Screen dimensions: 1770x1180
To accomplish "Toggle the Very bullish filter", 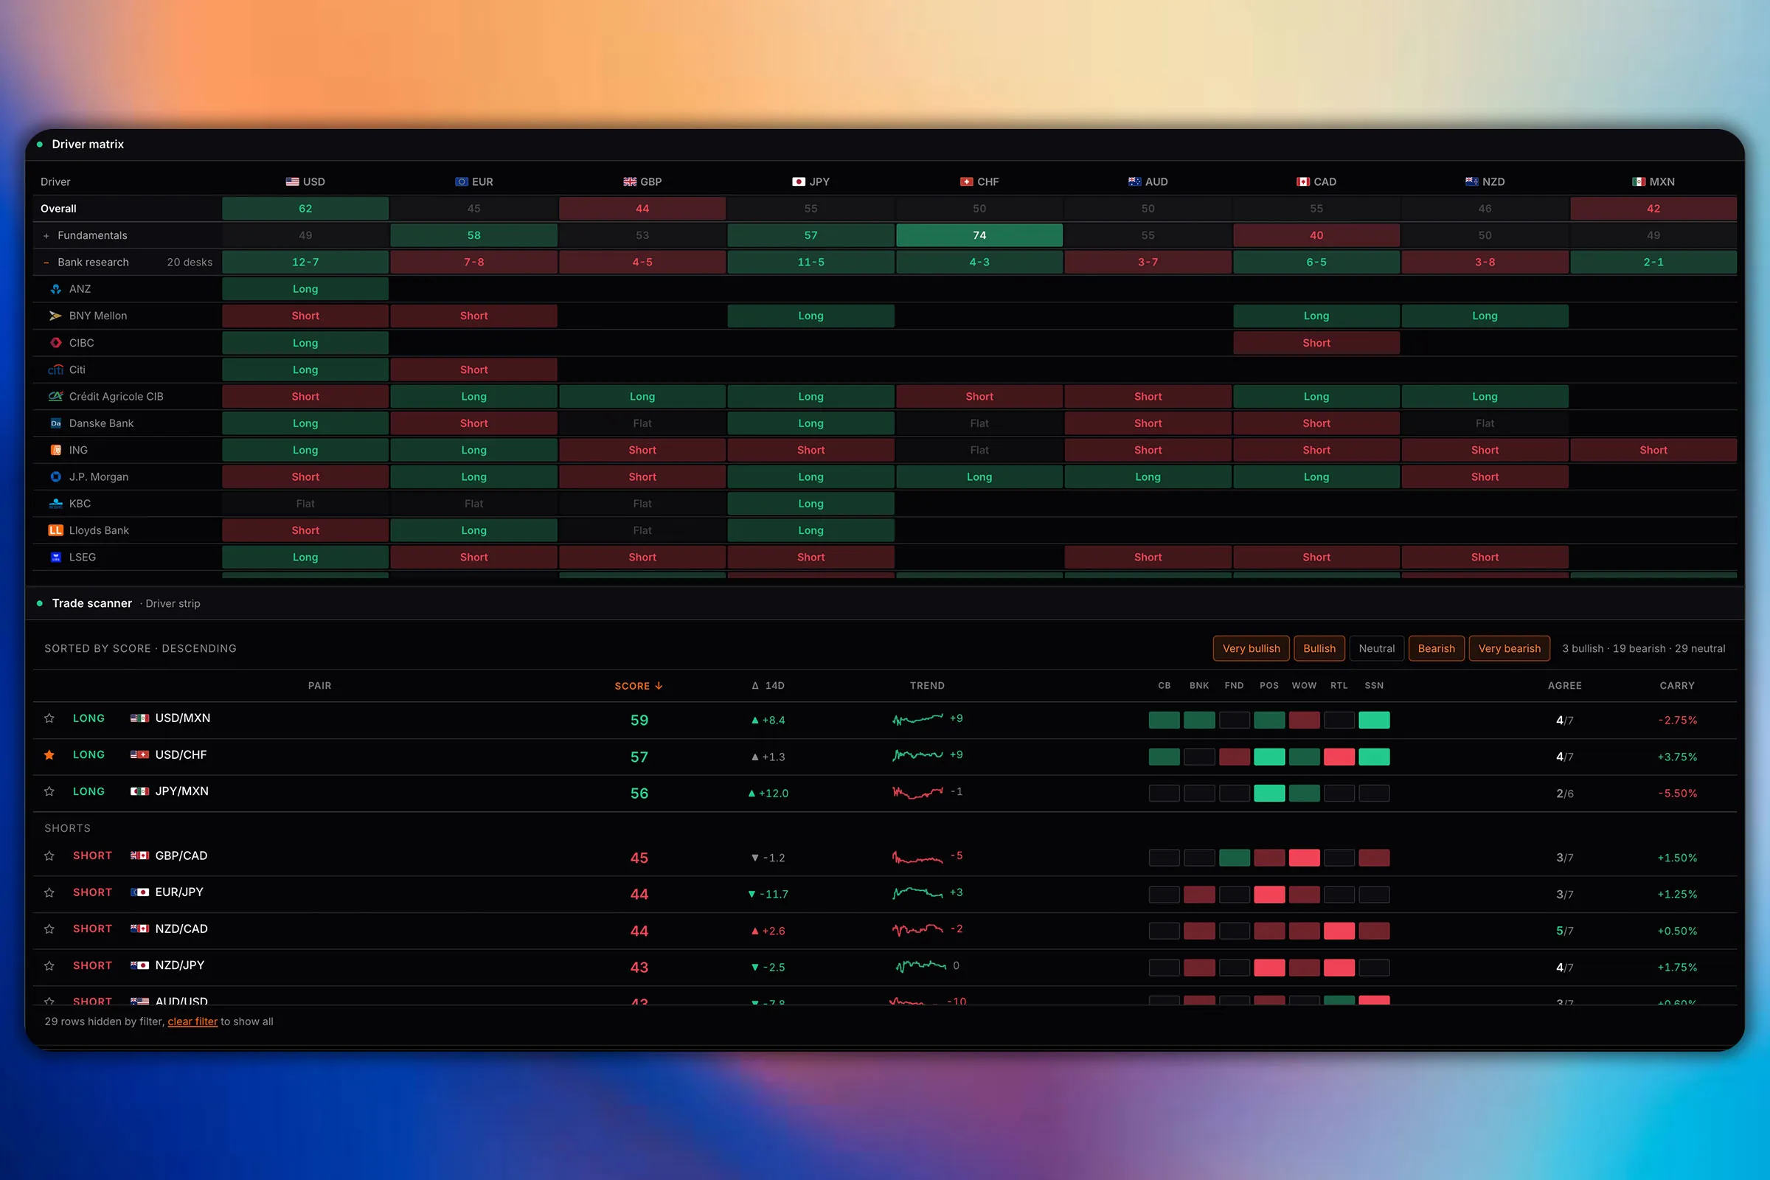I will coord(1251,649).
